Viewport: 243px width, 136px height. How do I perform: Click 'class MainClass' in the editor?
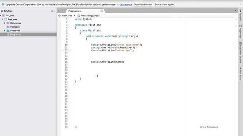tap(90, 31)
